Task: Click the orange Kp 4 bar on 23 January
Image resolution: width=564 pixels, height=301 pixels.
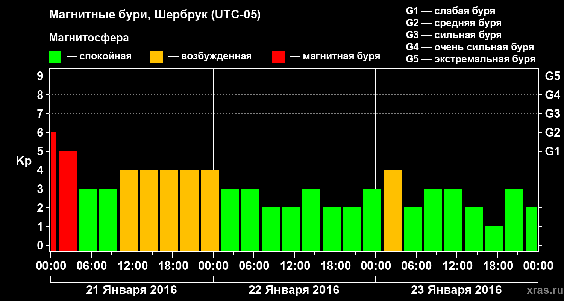Action: (x=393, y=210)
